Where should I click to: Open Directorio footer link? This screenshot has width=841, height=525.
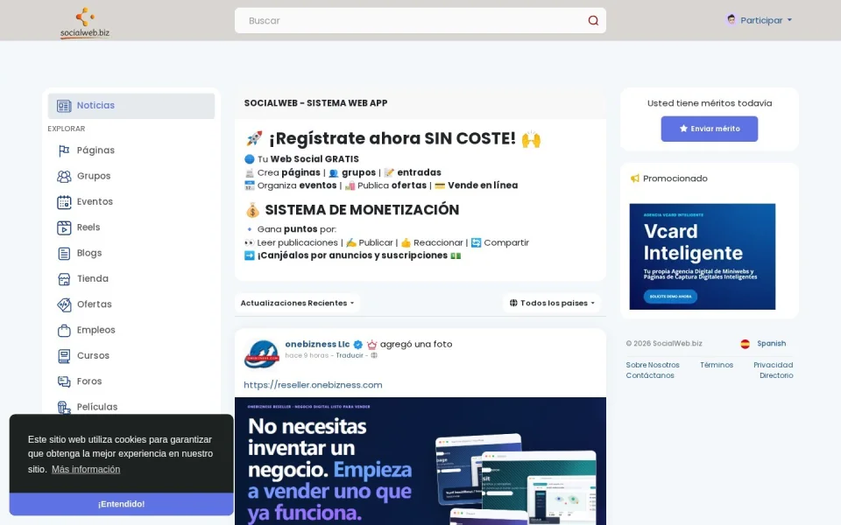coord(776,375)
